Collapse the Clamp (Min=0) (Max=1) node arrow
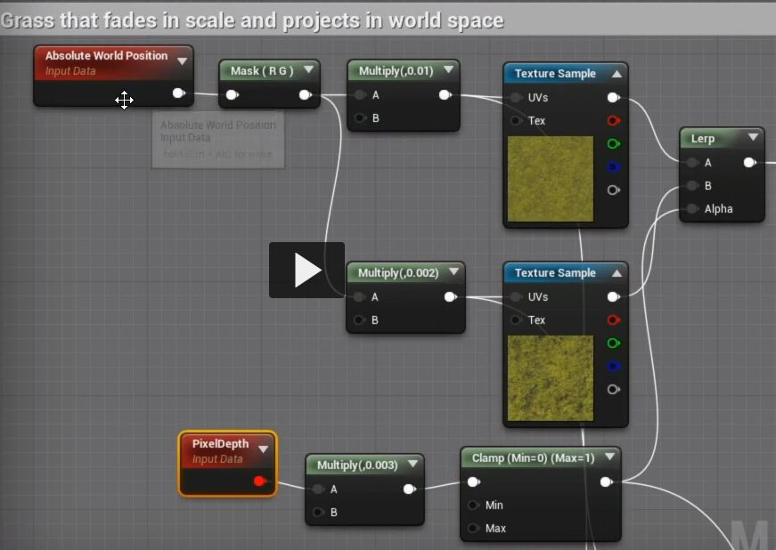 [609, 457]
